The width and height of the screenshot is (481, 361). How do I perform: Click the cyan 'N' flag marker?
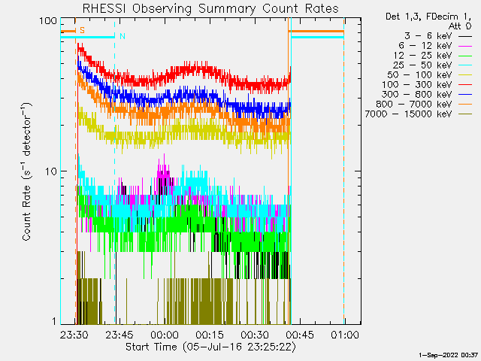(123, 36)
